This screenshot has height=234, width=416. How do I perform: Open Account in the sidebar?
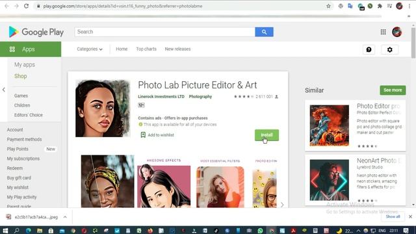pyautogui.click(x=15, y=130)
